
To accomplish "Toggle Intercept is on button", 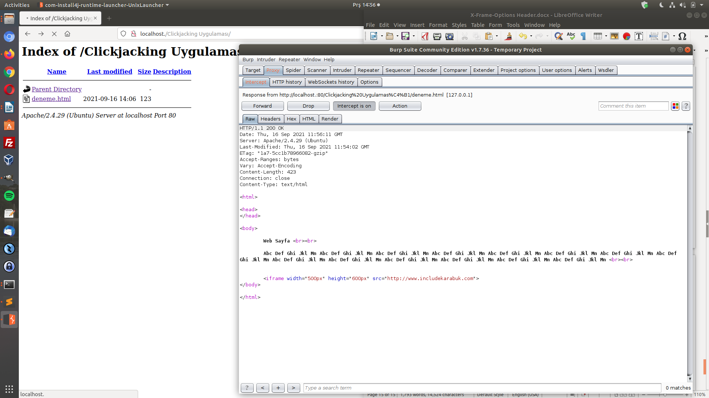I will click(354, 106).
